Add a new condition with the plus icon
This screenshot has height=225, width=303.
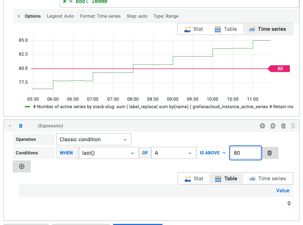(21, 166)
